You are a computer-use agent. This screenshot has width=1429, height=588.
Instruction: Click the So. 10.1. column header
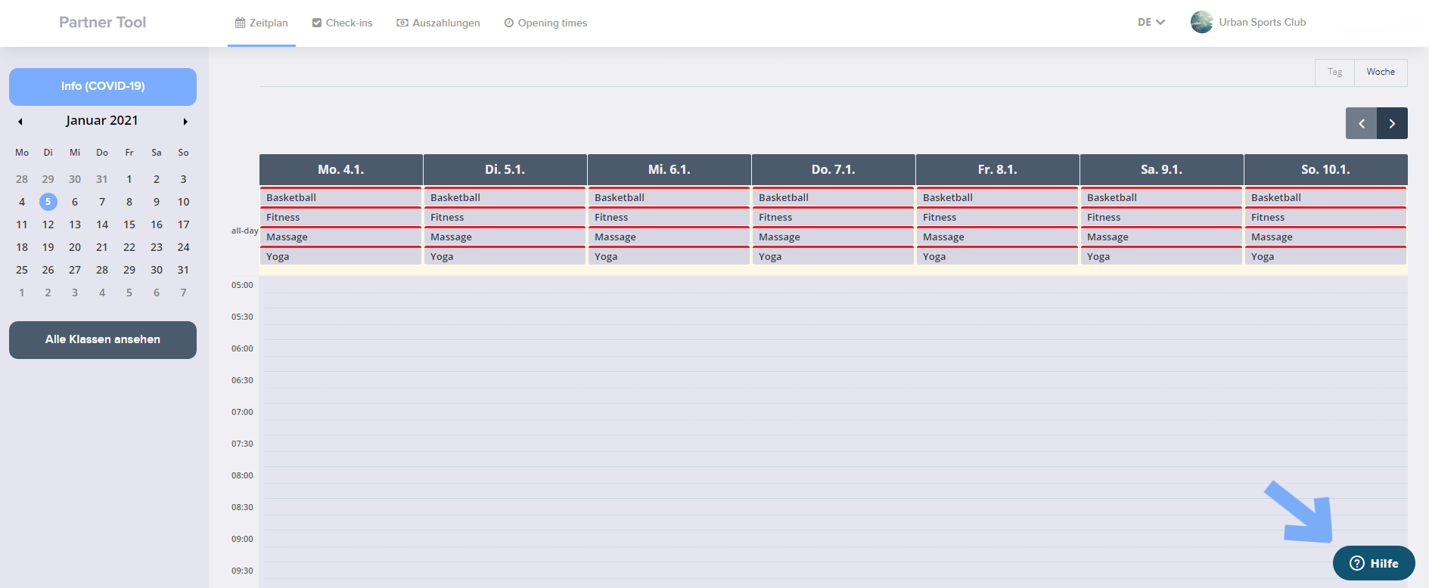click(1326, 169)
